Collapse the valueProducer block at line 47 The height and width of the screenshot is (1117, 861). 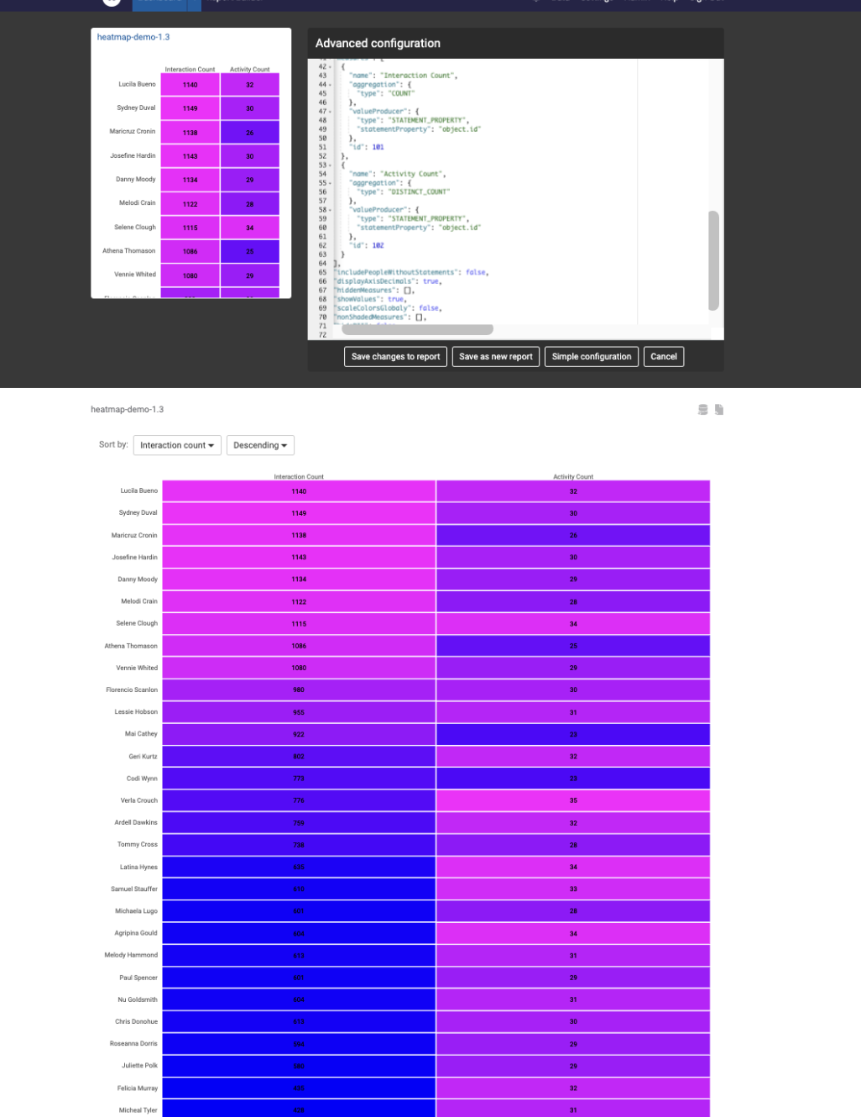[331, 111]
